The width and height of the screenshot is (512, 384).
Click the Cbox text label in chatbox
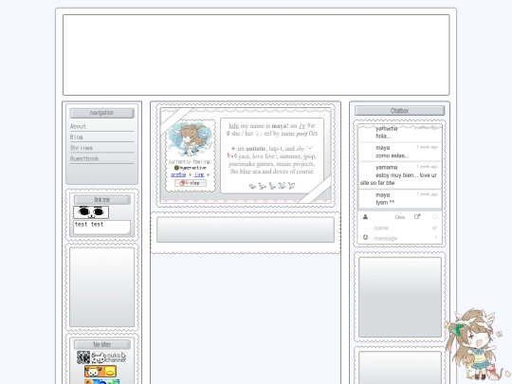coord(400,217)
